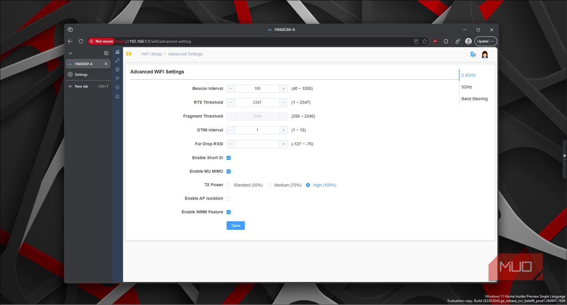The width and height of the screenshot is (567, 305).
Task: Increase the Beacon Interval value
Action: click(283, 89)
